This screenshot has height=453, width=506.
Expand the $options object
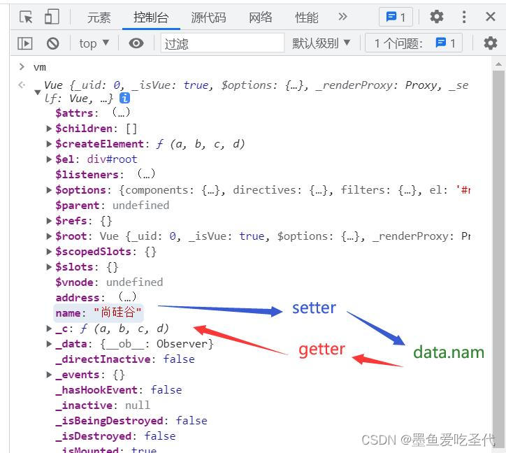(49, 190)
